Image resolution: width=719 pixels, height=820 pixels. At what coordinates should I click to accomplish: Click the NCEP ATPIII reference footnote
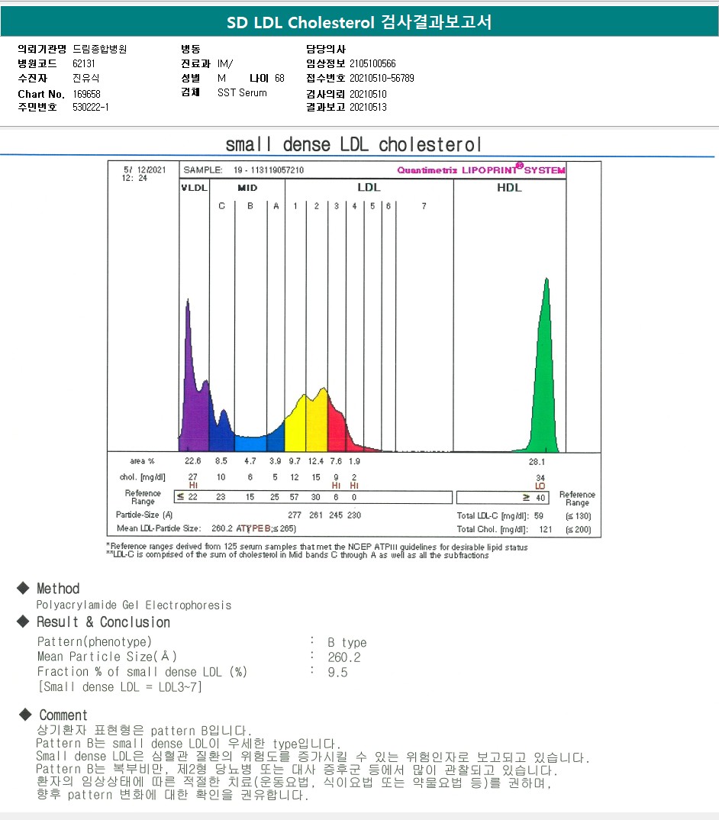tap(317, 547)
